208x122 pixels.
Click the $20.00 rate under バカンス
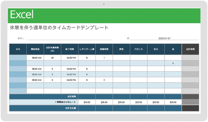click(139, 102)
